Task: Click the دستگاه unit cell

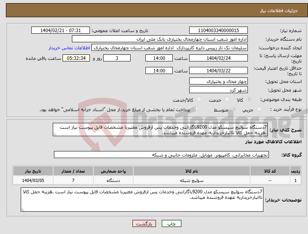Action: point(113,180)
